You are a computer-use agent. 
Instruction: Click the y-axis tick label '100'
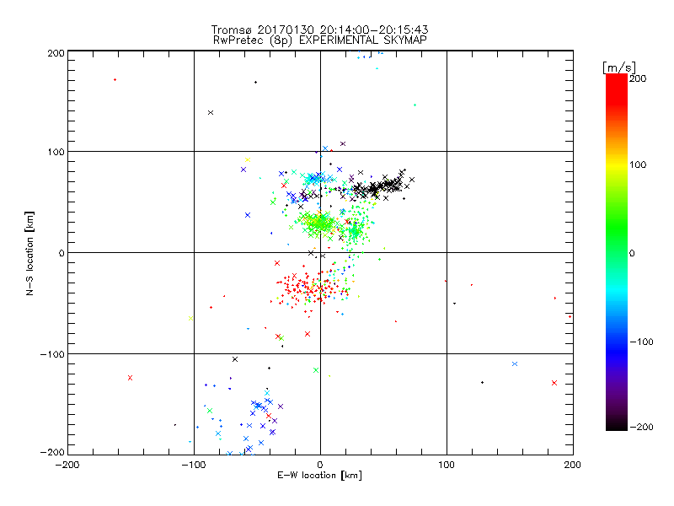coord(56,152)
